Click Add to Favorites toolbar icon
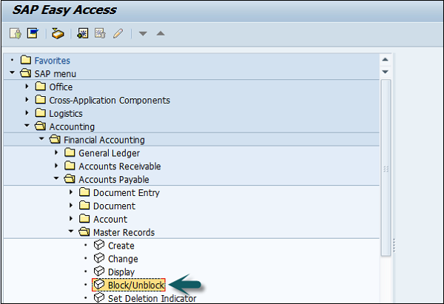Screen dimensions: 444x304 click(x=83, y=33)
